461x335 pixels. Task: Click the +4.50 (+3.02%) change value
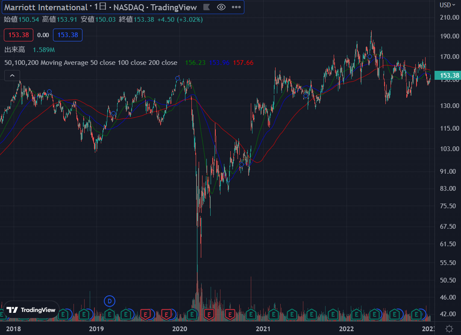180,19
